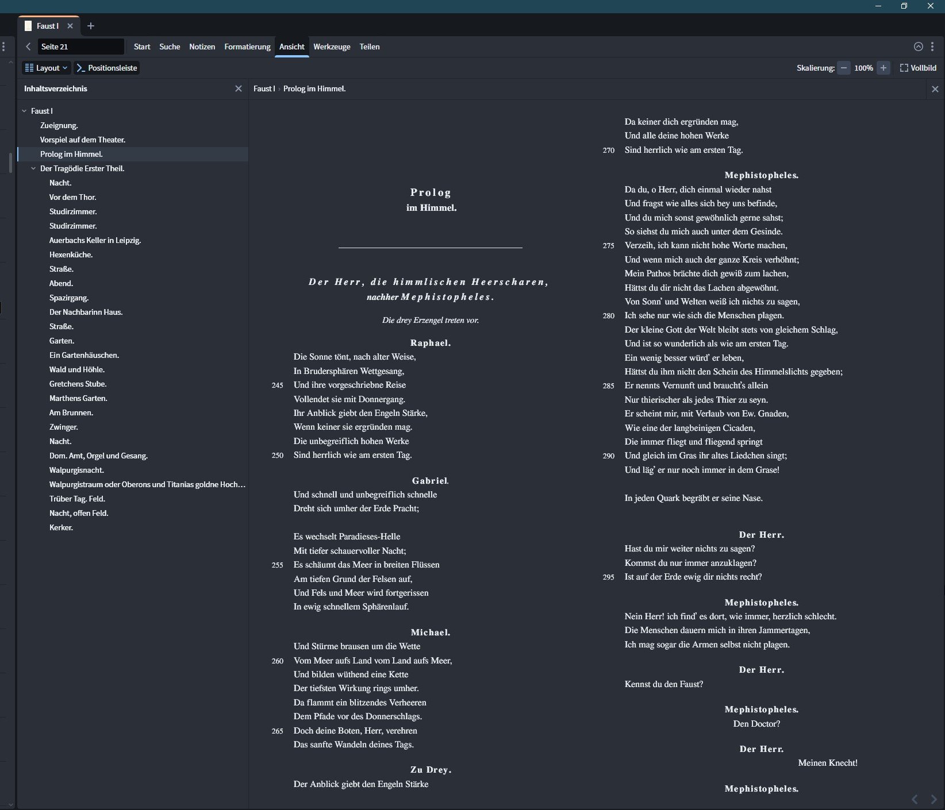Viewport: 945px width, 810px height.
Task: Switch to Vollbild mode
Action: (918, 68)
